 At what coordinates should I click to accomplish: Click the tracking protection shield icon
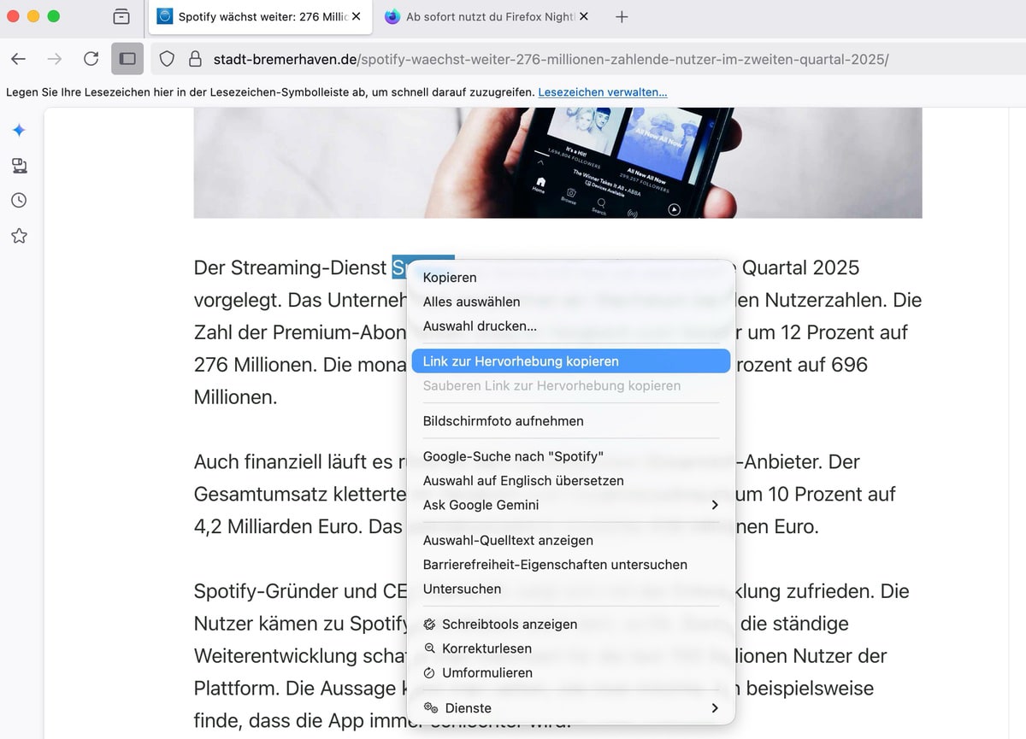[168, 59]
